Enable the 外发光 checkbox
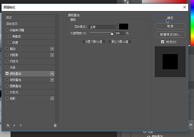The width and height of the screenshot is (194, 137). click(7, 92)
